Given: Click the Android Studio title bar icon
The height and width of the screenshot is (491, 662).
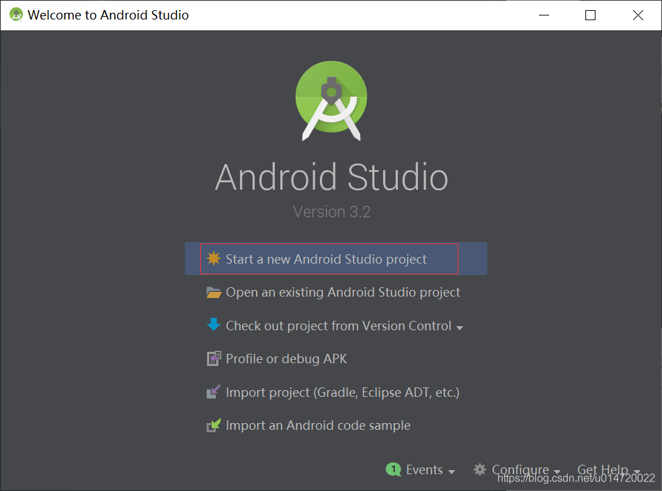Looking at the screenshot, I should point(16,15).
